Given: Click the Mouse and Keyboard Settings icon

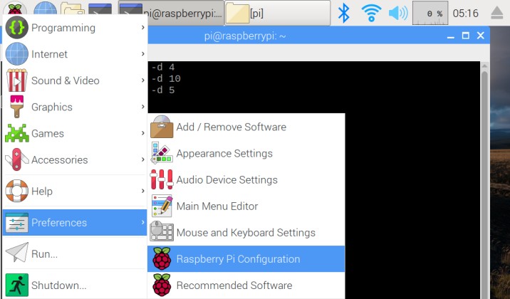Looking at the screenshot, I should pos(162,231).
